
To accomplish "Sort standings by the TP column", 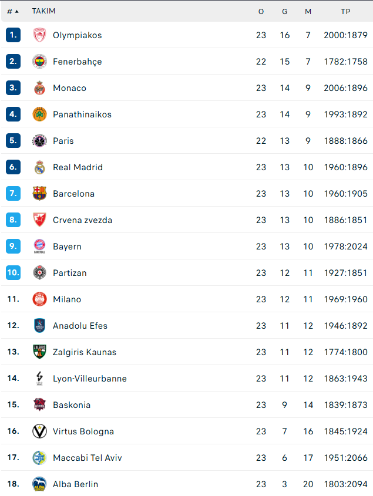I will tap(345, 12).
